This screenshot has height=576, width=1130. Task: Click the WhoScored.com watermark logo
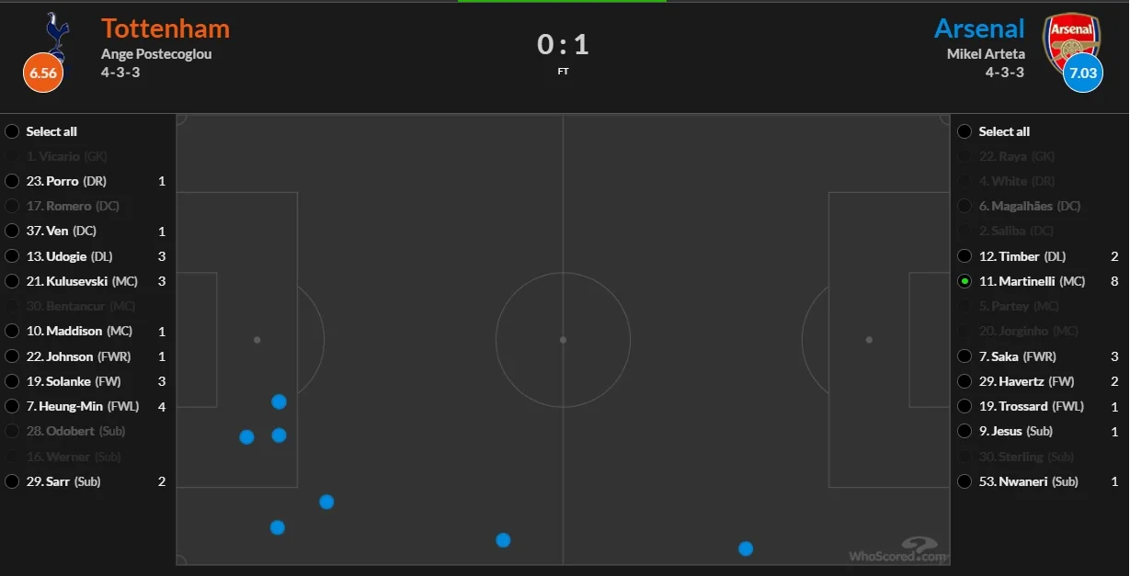[898, 549]
